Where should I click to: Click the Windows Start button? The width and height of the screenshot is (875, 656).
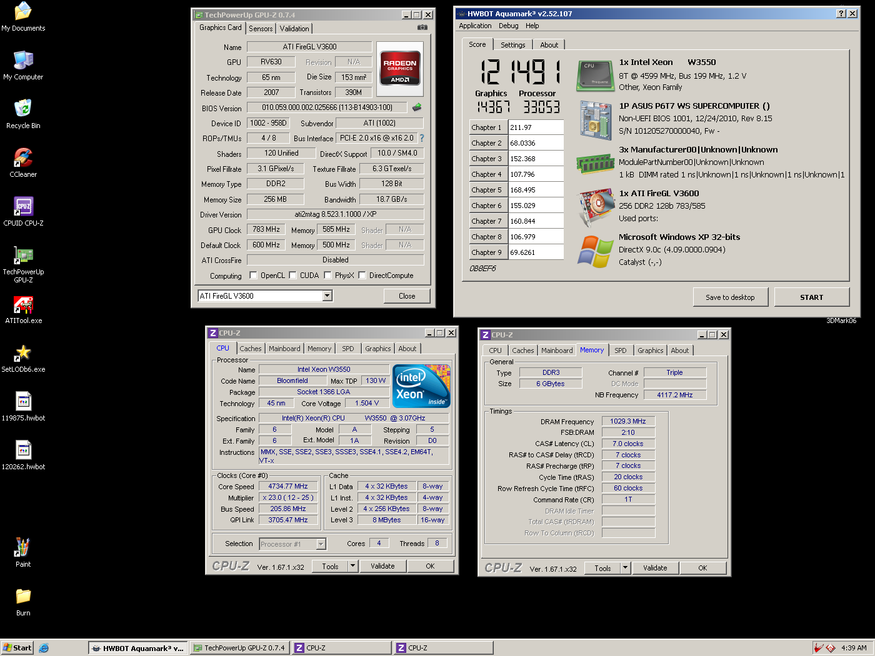(17, 648)
